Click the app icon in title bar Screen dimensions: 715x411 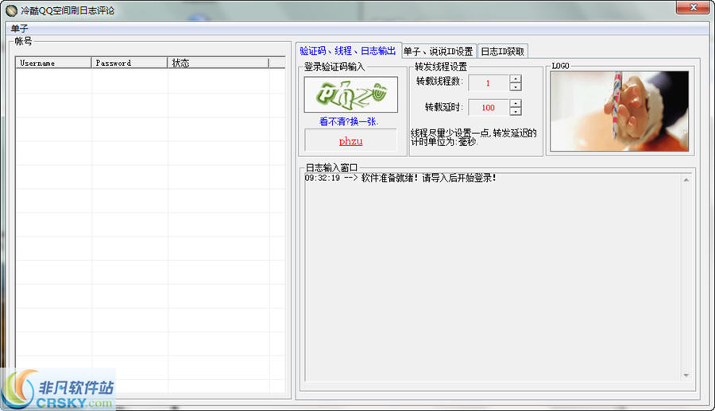[x=11, y=10]
